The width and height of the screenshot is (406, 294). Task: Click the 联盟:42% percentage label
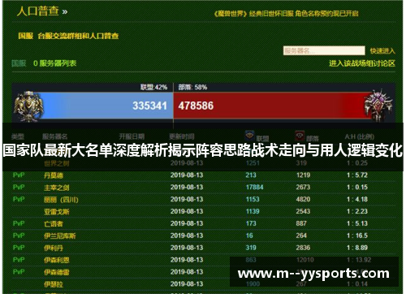click(153, 87)
